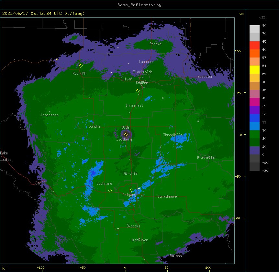Click the yellow marker right of Cochrane

110,191
